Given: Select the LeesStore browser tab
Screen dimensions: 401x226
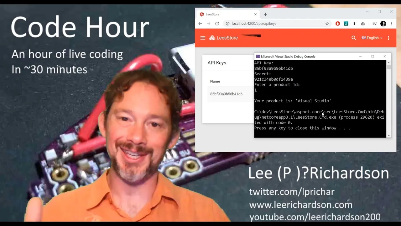Looking at the screenshot, I should click(228, 14).
